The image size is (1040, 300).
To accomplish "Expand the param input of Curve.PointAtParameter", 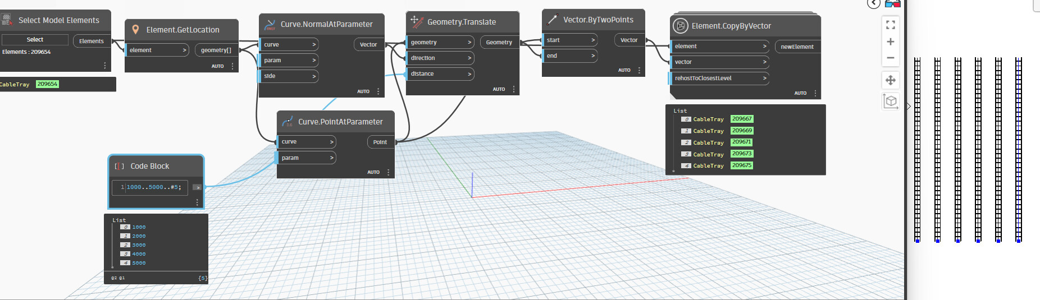I will (x=332, y=158).
